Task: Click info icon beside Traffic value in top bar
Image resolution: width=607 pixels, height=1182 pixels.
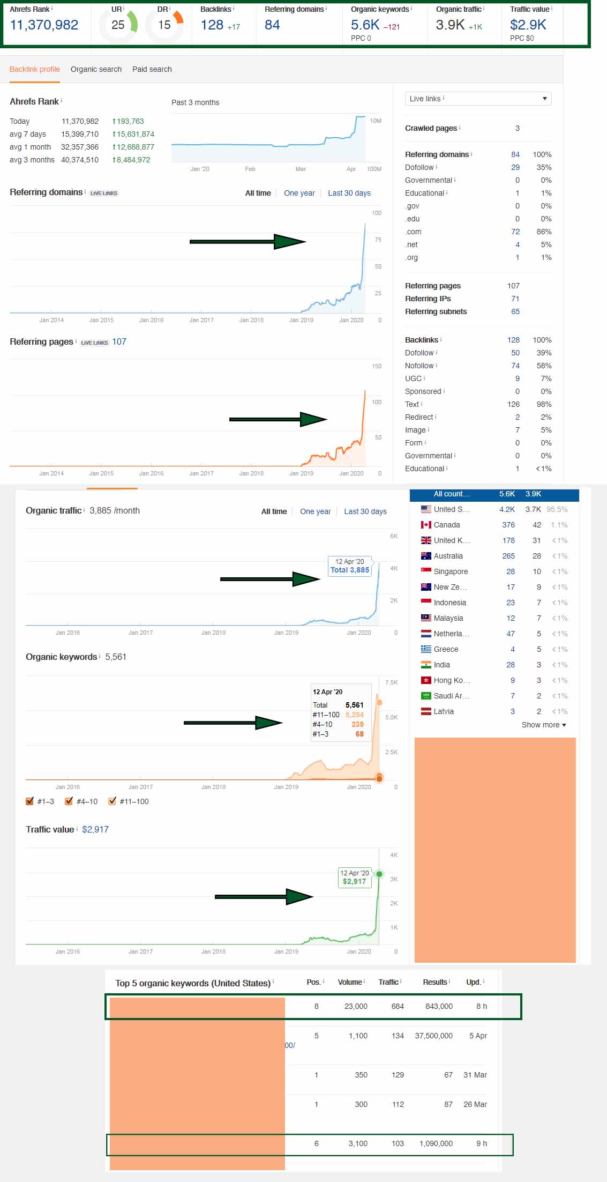Action: pos(552,8)
